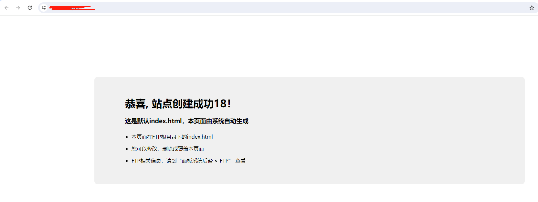
Task: Click the bullet text 本页面在FTP根目录下的index.html
Action: [x=172, y=137]
